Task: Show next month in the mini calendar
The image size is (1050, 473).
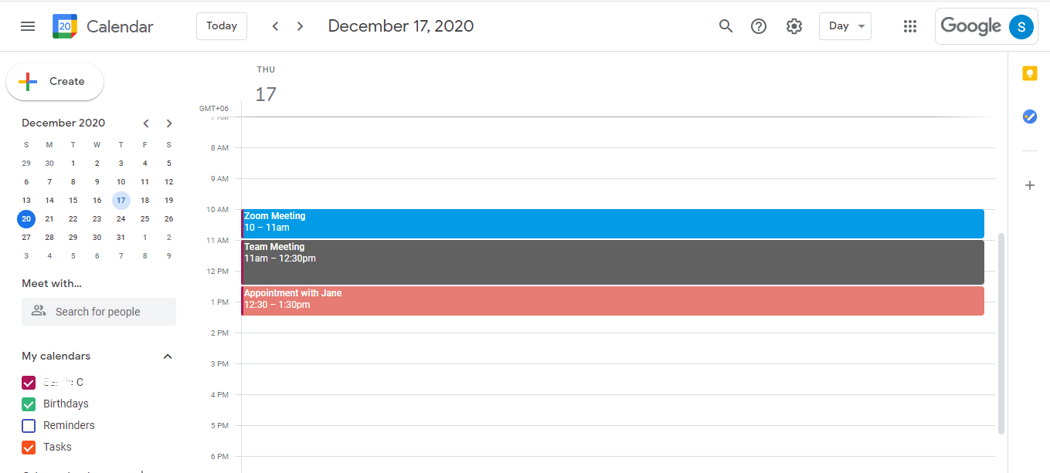Action: pos(169,123)
